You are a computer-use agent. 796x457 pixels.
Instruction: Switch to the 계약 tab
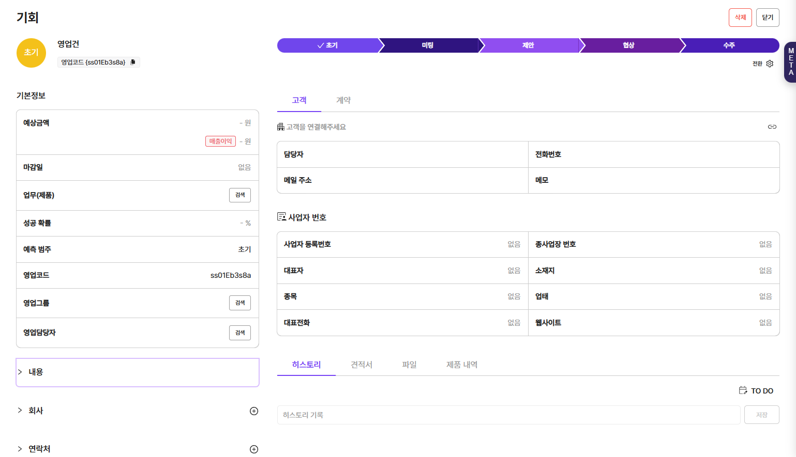tap(343, 100)
